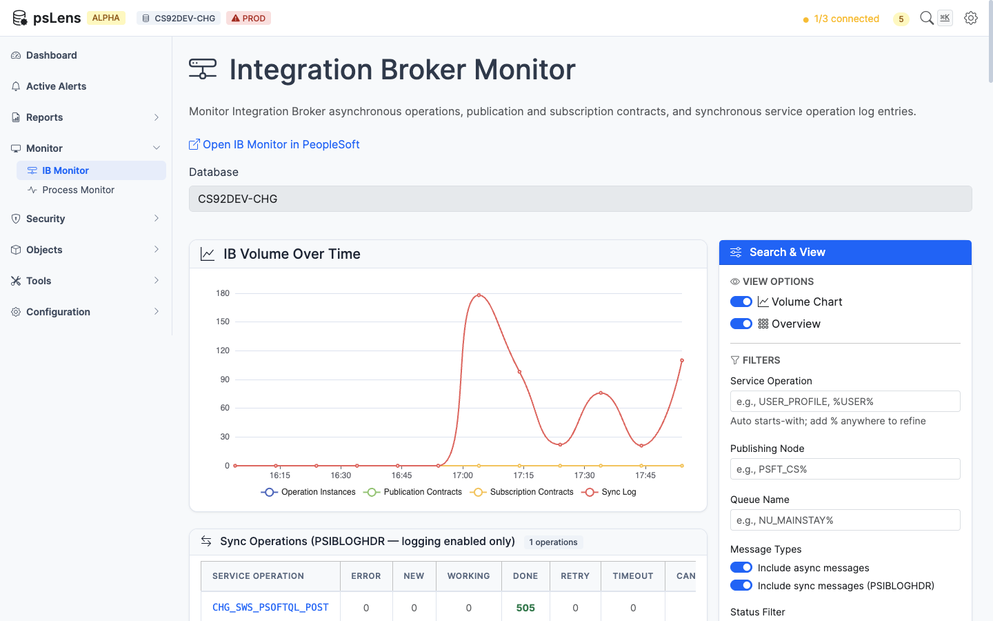Viewport: 993px width, 621px height.
Task: Click the View Options eye icon
Action: coord(735,282)
